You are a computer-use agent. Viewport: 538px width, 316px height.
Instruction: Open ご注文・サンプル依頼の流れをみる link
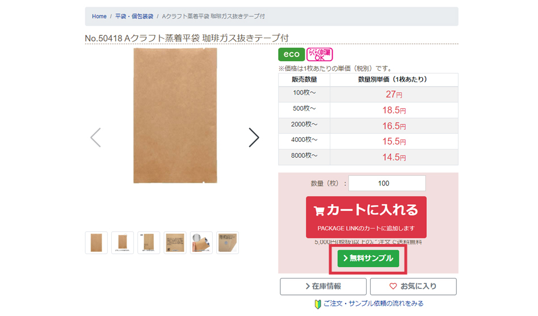pyautogui.click(x=369, y=304)
